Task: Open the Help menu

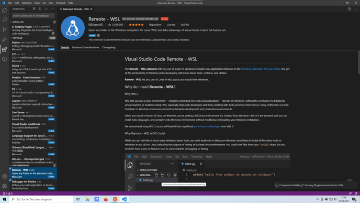Action: pos(71,3)
